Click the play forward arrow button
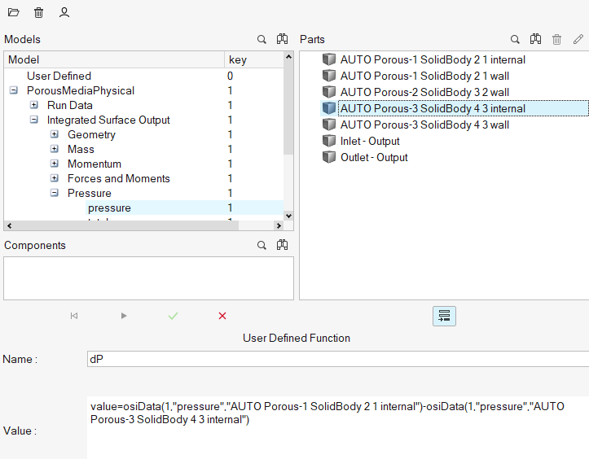The width and height of the screenshot is (589, 459). pos(124,316)
